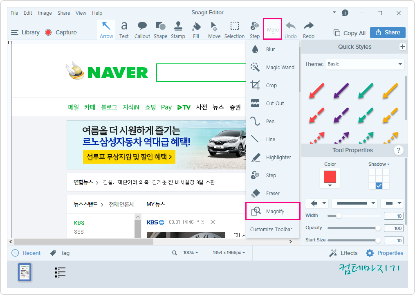Choose Line from the More menu
This screenshot has height=295, width=415.
(273, 139)
